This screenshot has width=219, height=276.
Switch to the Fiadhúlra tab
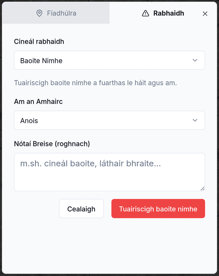pyautogui.click(x=56, y=13)
